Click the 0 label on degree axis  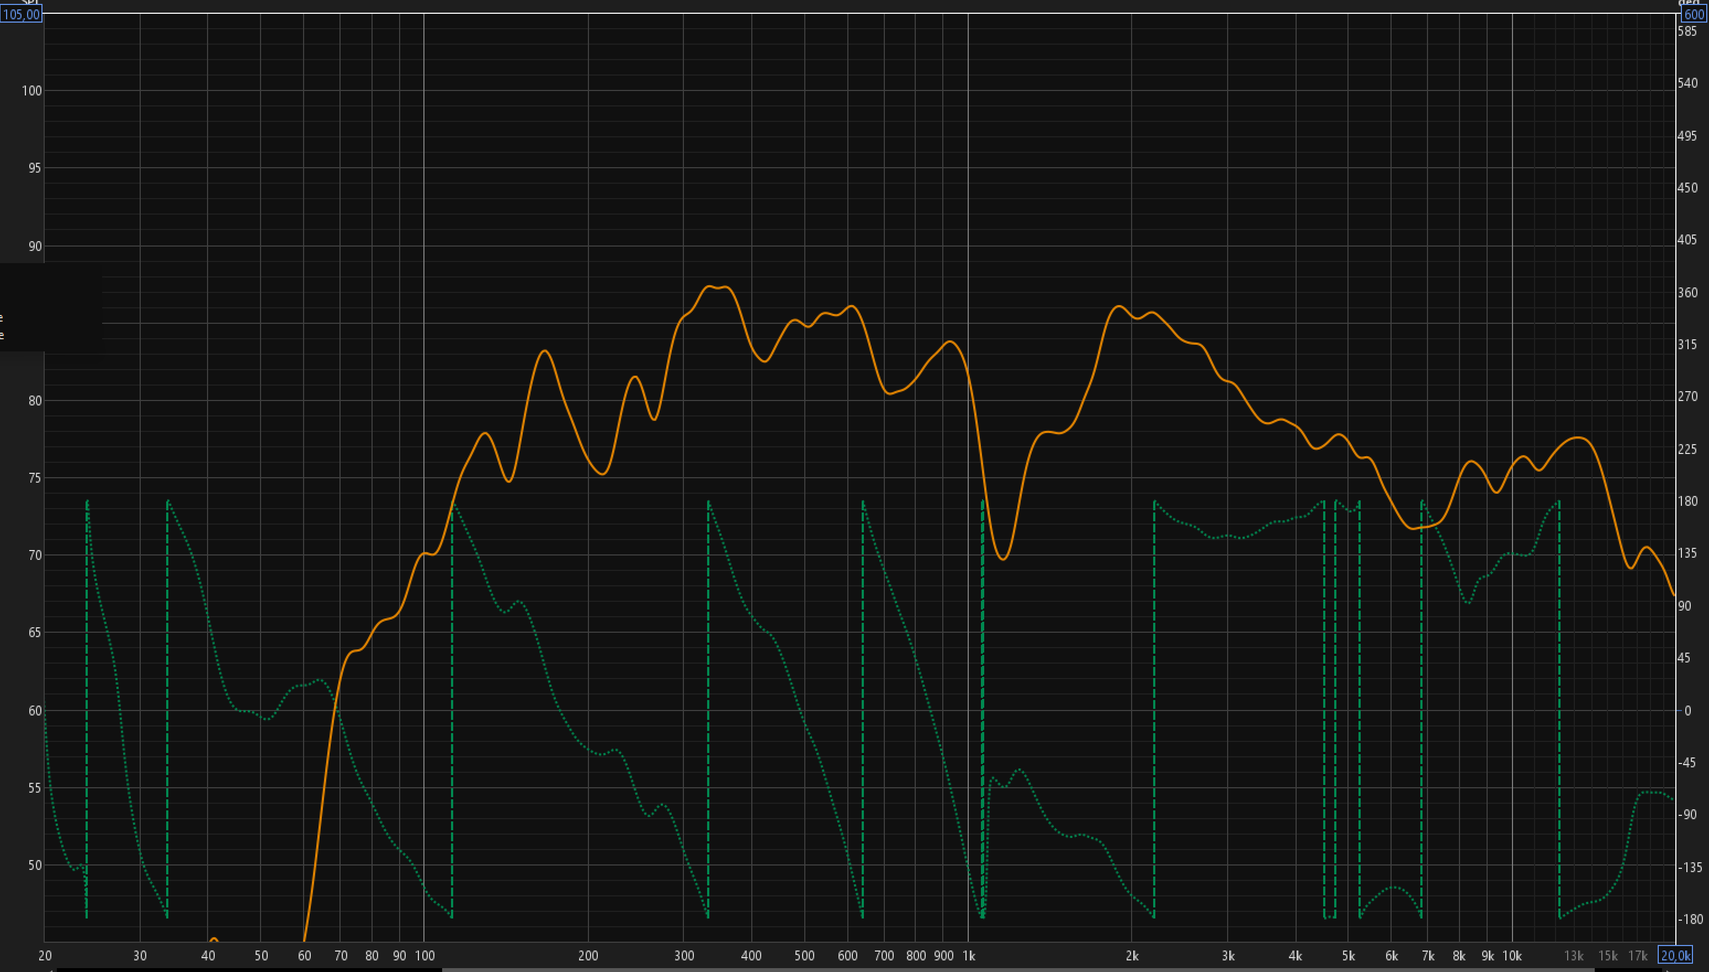(x=1687, y=711)
